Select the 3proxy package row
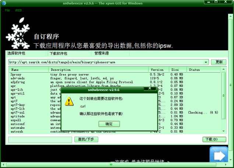The height and width of the screenshot is (168, 234). 115,74
